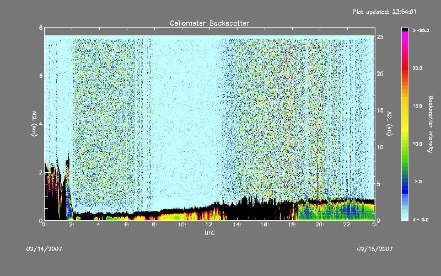Image resolution: width=441 pixels, height=276 pixels.
Task: Click the '20.0' colorbar tick label
Action: click(417, 68)
